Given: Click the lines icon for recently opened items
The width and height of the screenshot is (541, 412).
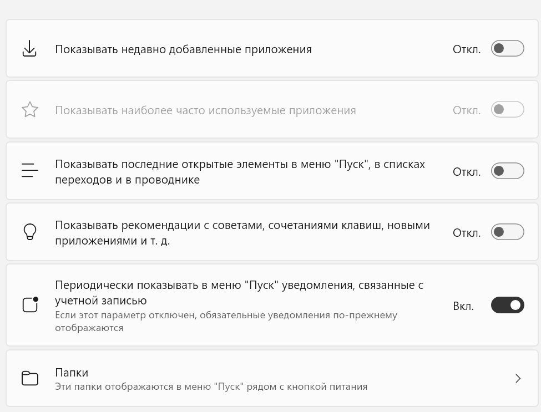Looking at the screenshot, I should tap(29, 171).
